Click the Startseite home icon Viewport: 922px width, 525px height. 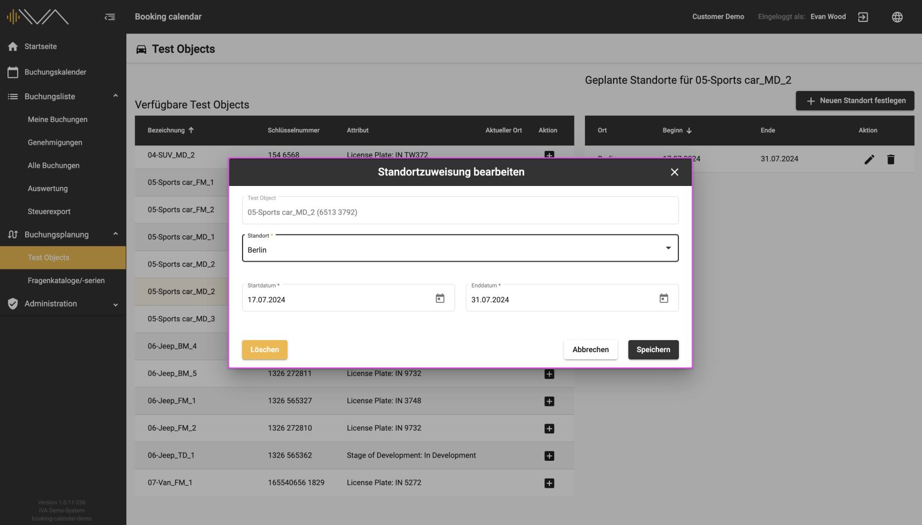click(13, 47)
